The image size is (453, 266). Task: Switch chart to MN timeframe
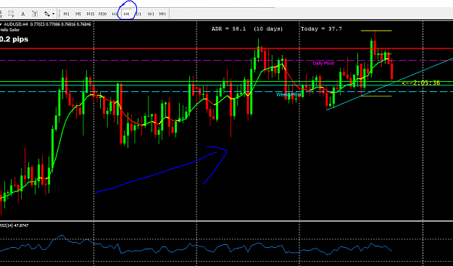pyautogui.click(x=162, y=14)
